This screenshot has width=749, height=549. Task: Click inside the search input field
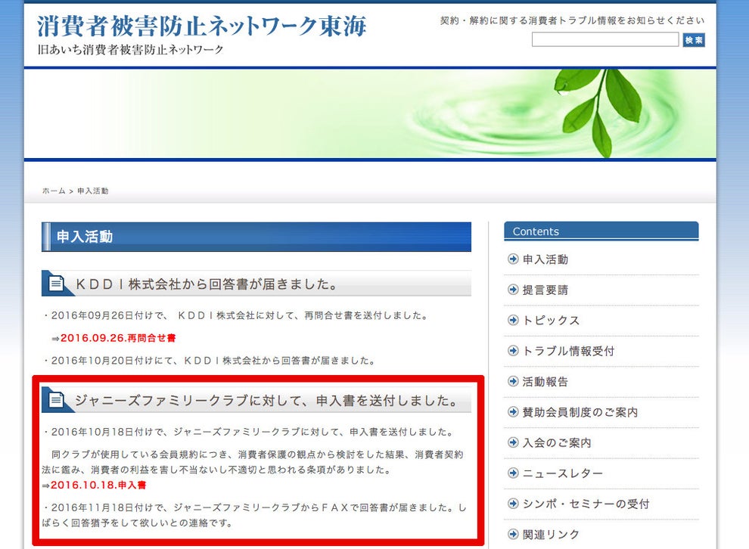605,39
